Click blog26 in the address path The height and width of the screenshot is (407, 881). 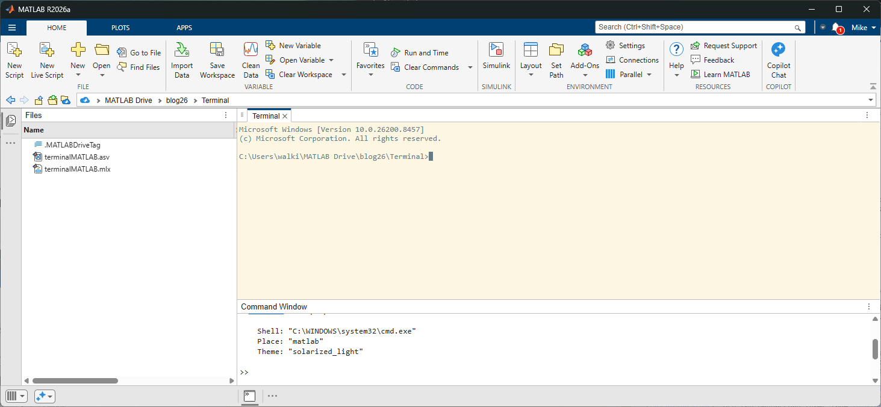[177, 101]
